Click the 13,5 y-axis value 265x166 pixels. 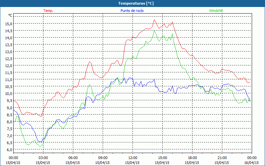click(x=9, y=45)
